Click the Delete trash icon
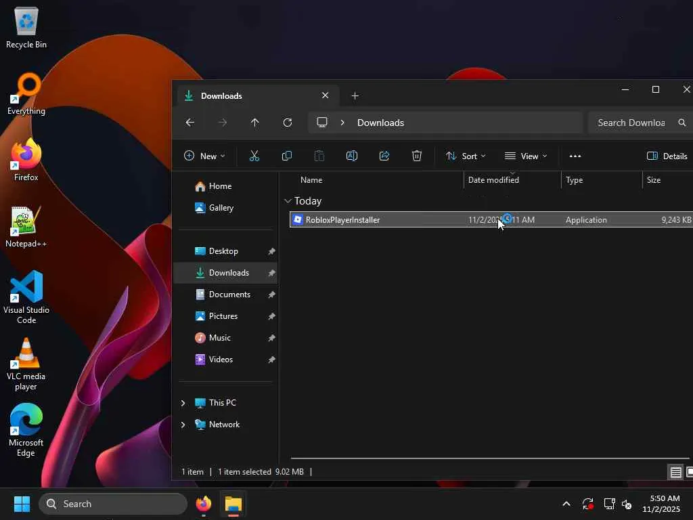The width and height of the screenshot is (693, 520). 417,156
